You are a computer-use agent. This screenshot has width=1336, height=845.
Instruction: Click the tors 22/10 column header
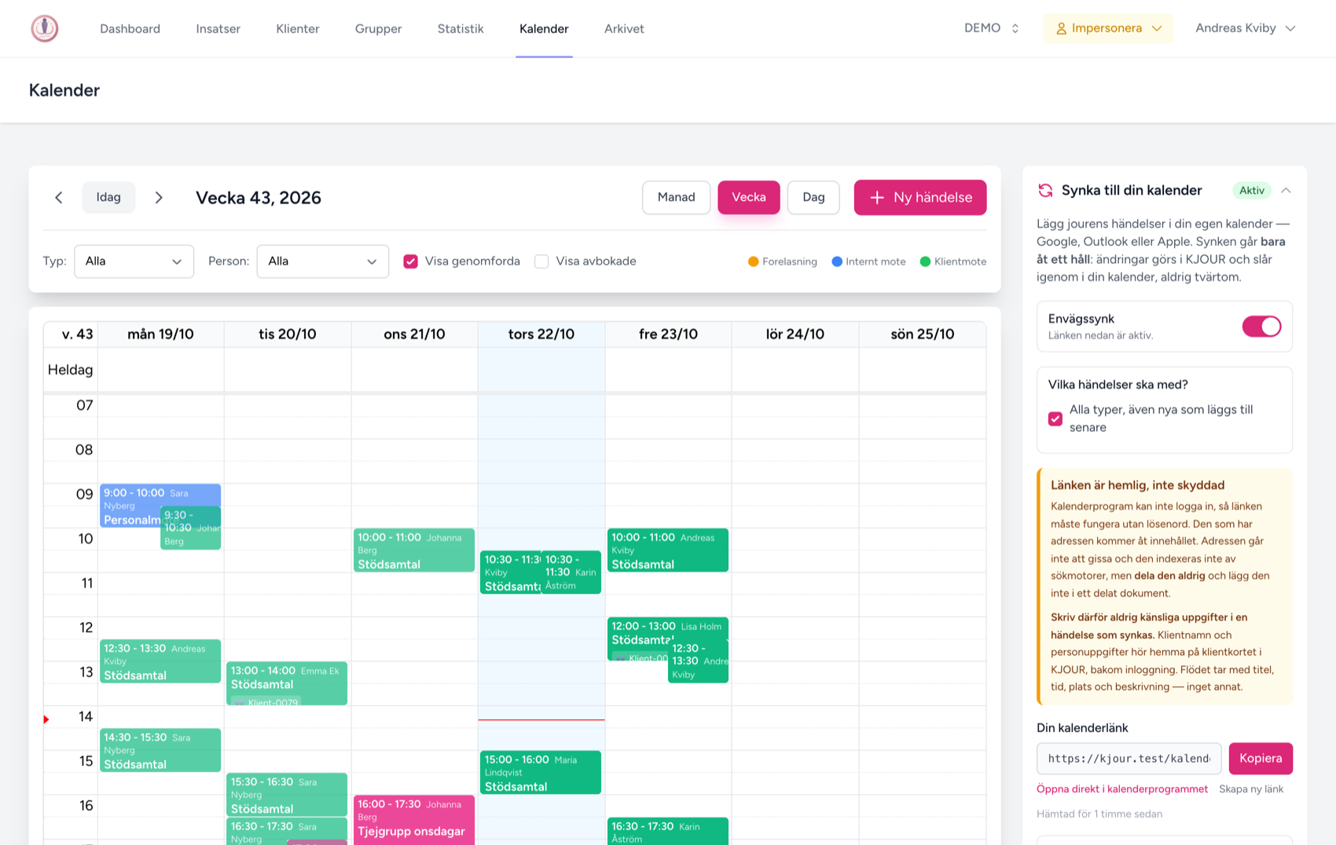pos(541,335)
